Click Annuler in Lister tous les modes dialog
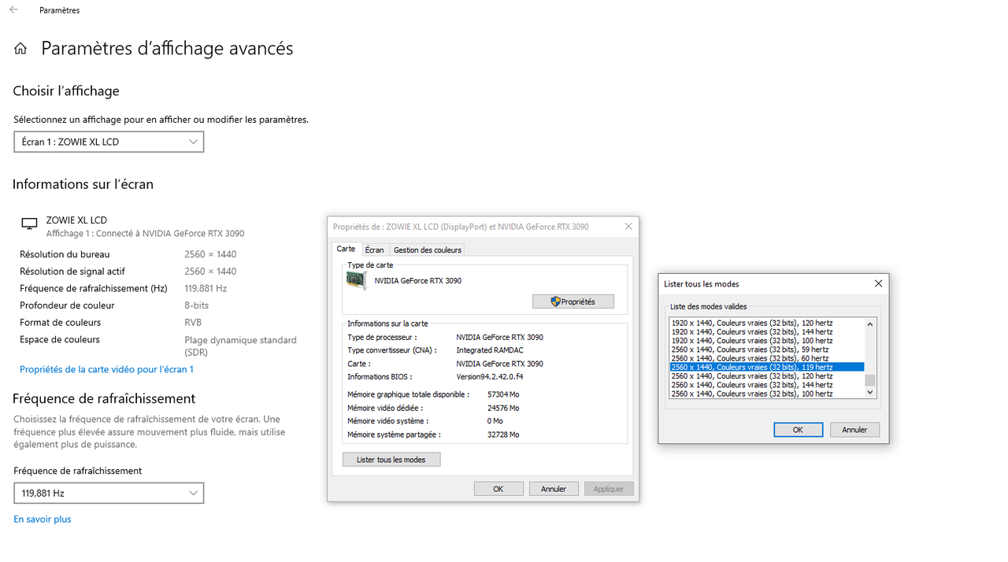 click(x=854, y=430)
